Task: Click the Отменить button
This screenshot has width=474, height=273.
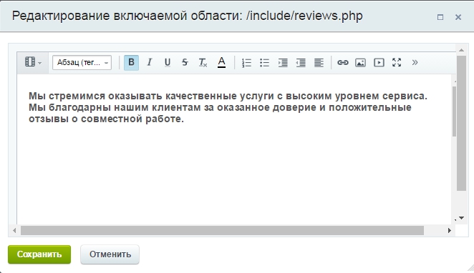Action: pyautogui.click(x=110, y=254)
